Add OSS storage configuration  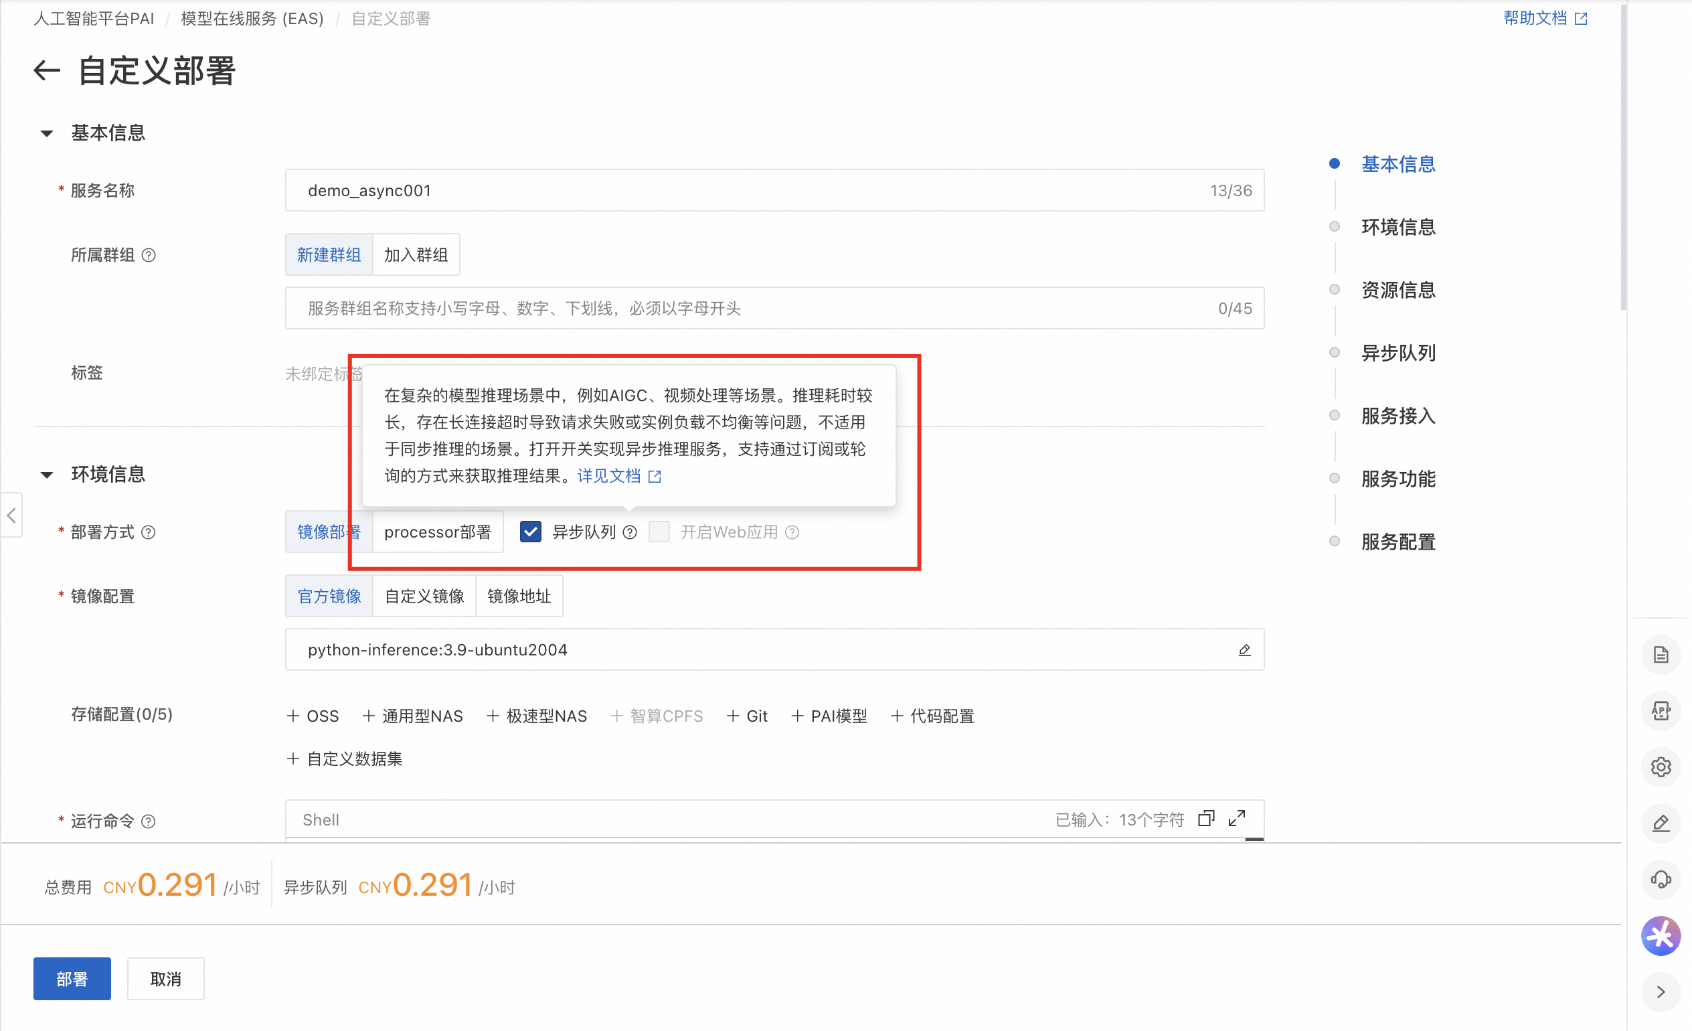click(x=313, y=716)
